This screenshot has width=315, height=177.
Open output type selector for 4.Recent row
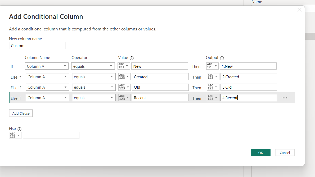point(213,98)
